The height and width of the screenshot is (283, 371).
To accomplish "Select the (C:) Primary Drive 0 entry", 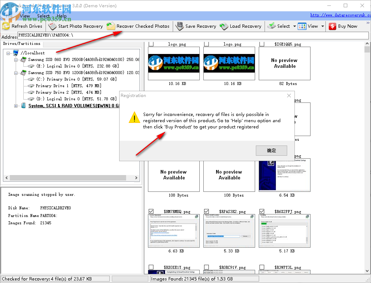I will (x=77, y=79).
